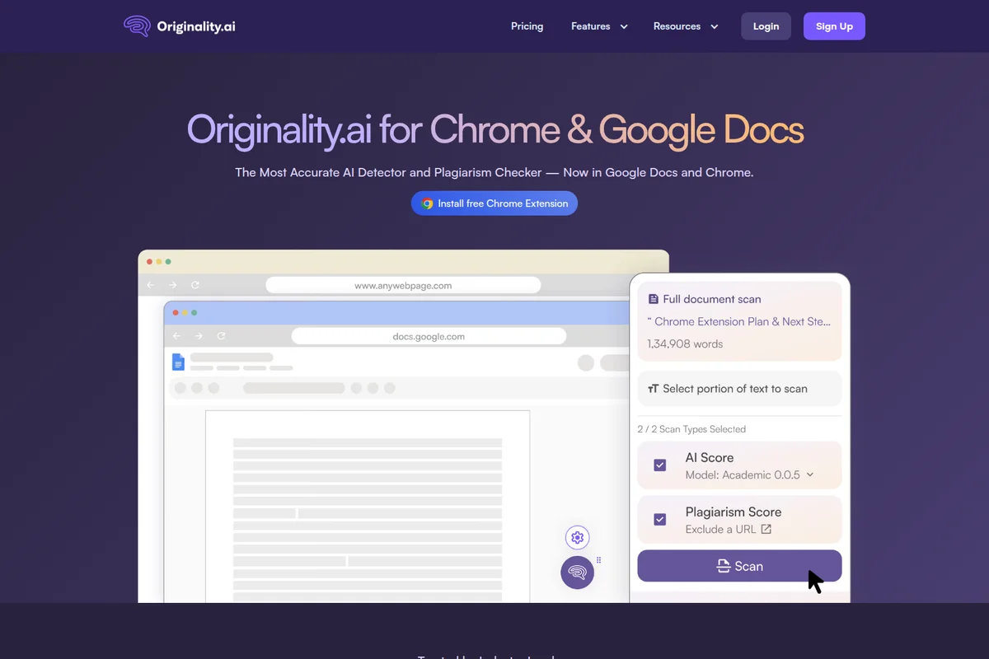Click the Sign Up button

834,26
